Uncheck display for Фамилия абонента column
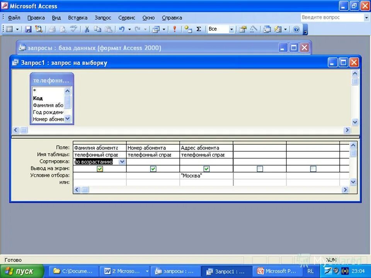 pyautogui.click(x=100, y=169)
